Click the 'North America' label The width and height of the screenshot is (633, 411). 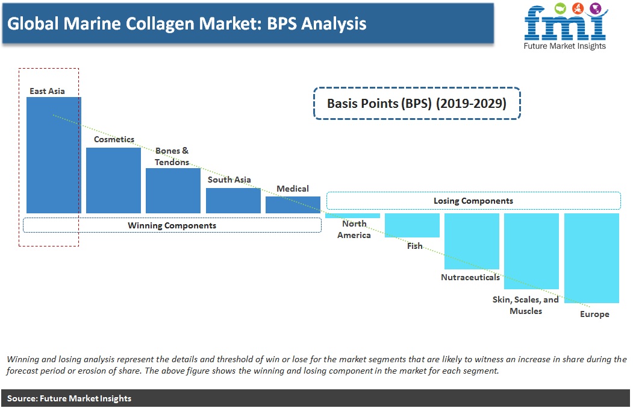click(x=354, y=230)
